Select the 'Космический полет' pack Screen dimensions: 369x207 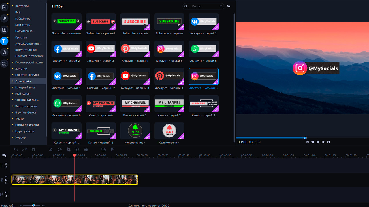coord(29,62)
